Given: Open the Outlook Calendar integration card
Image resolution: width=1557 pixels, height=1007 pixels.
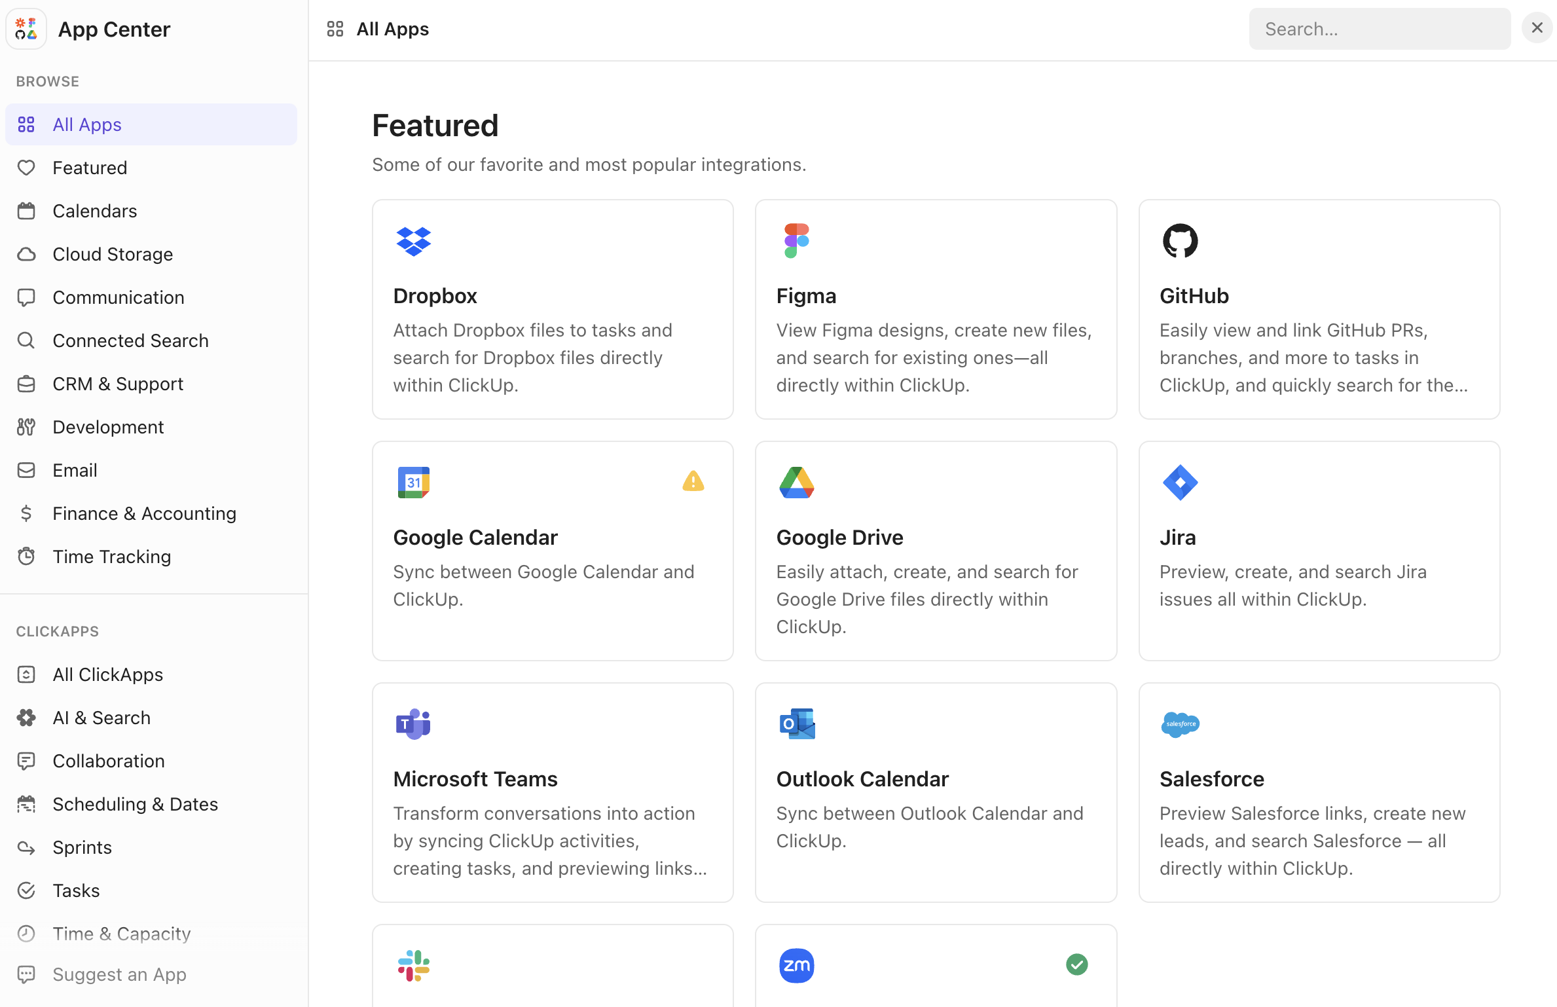Looking at the screenshot, I should [935, 793].
